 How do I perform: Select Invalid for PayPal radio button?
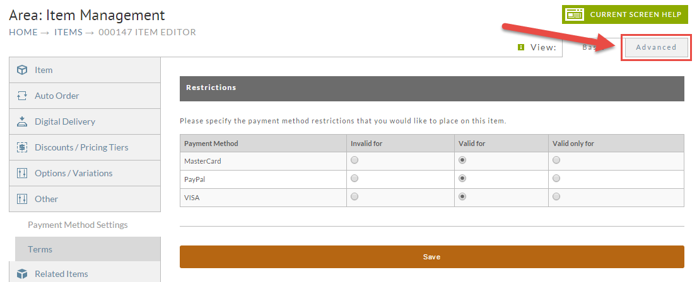pos(354,179)
